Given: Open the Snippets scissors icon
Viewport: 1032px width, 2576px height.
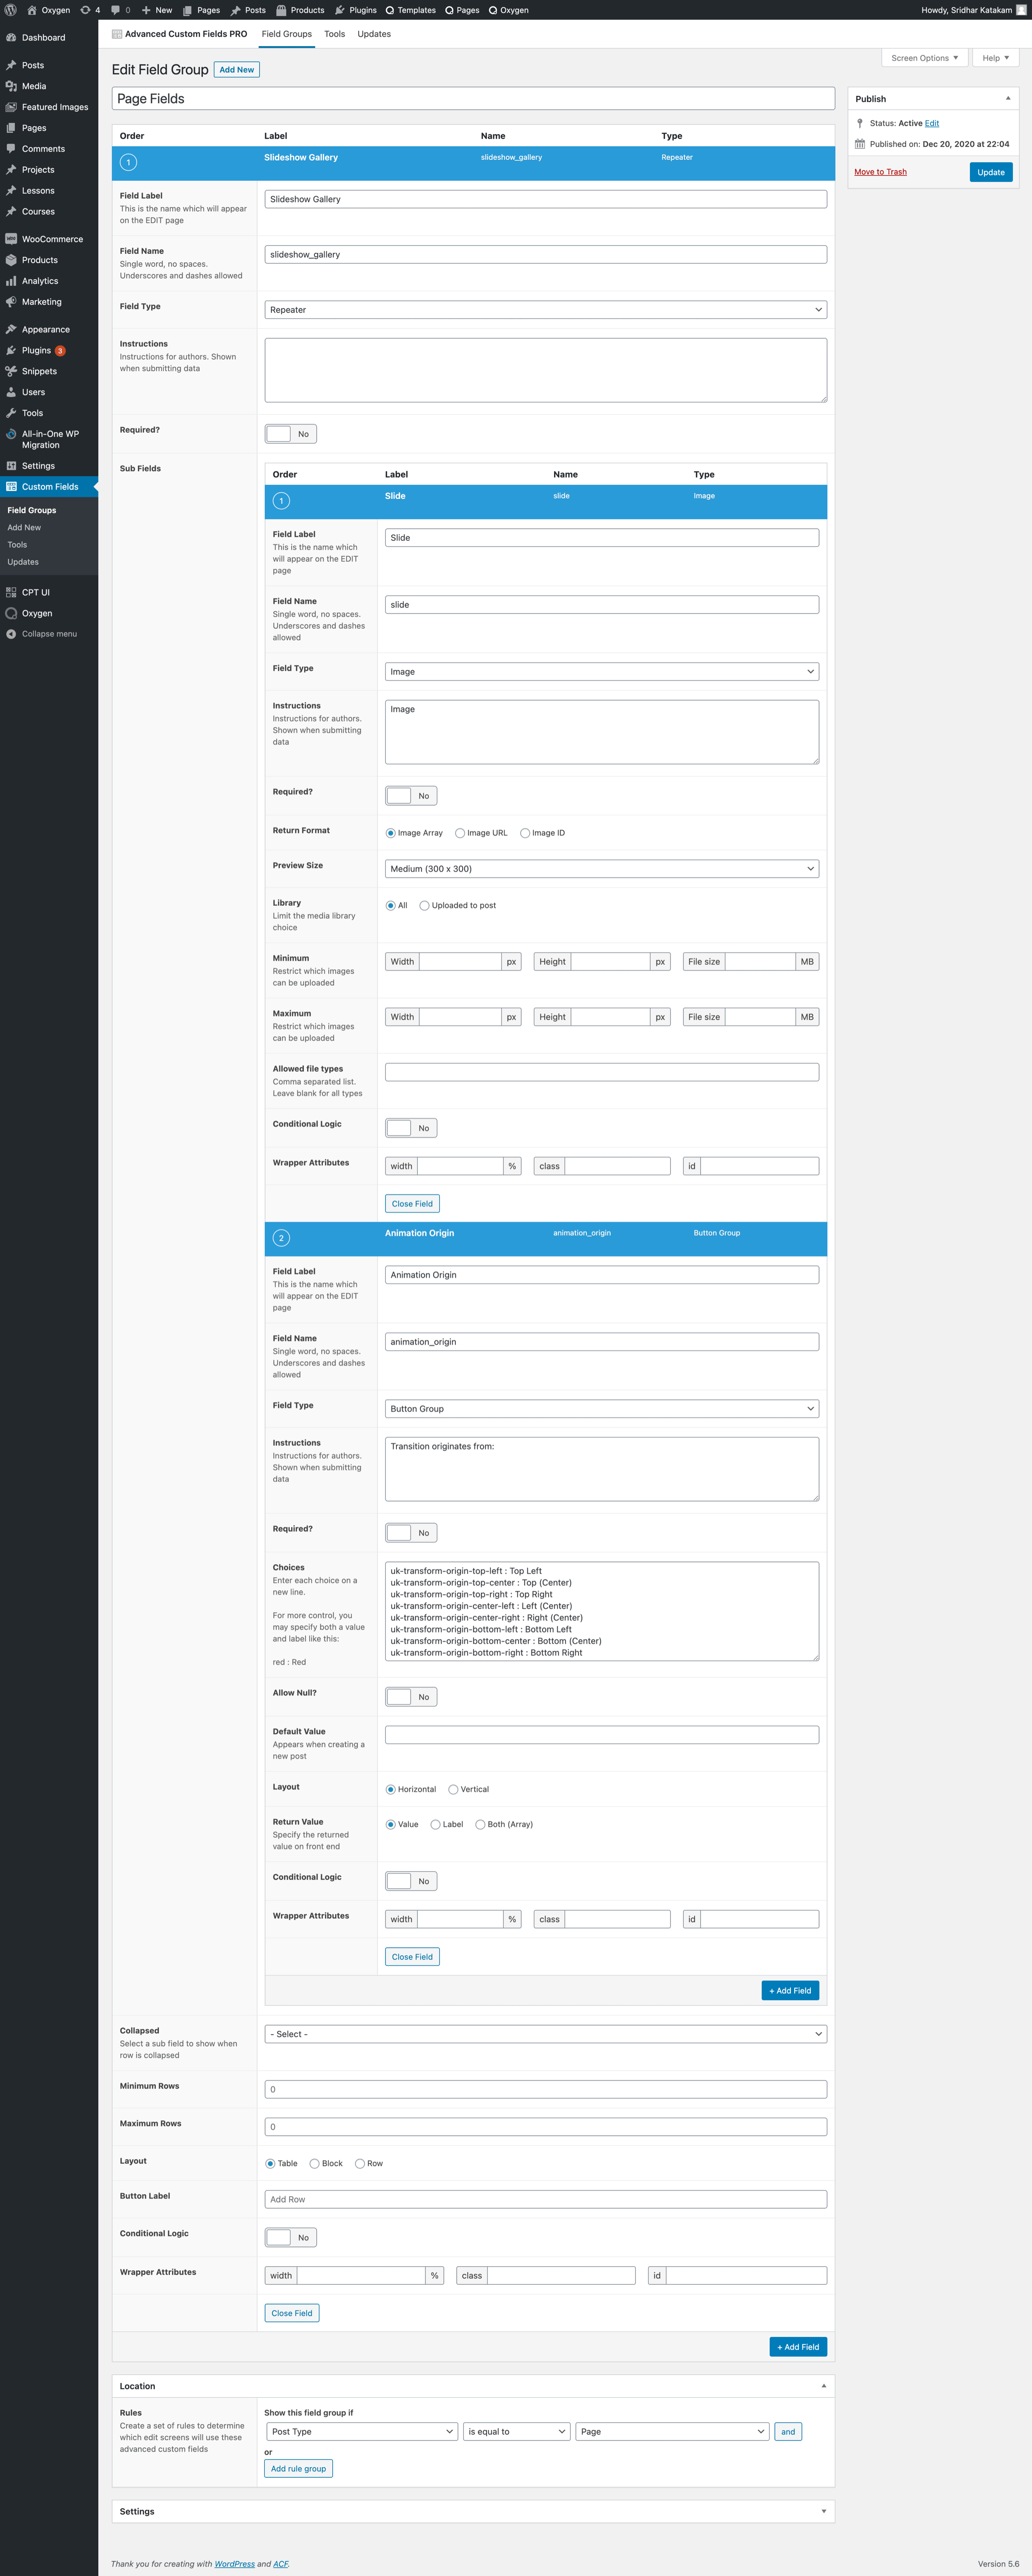Looking at the screenshot, I should (x=11, y=371).
